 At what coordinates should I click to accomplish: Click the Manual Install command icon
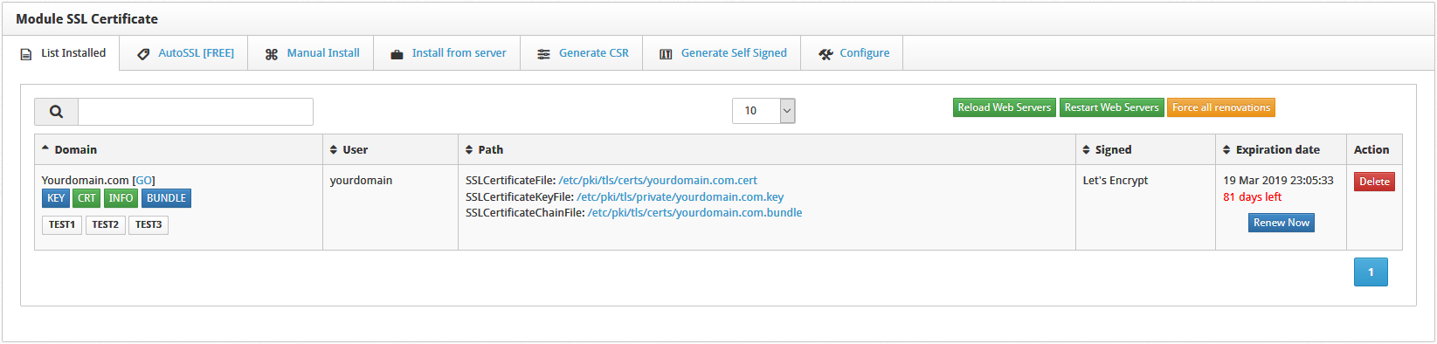(x=272, y=54)
